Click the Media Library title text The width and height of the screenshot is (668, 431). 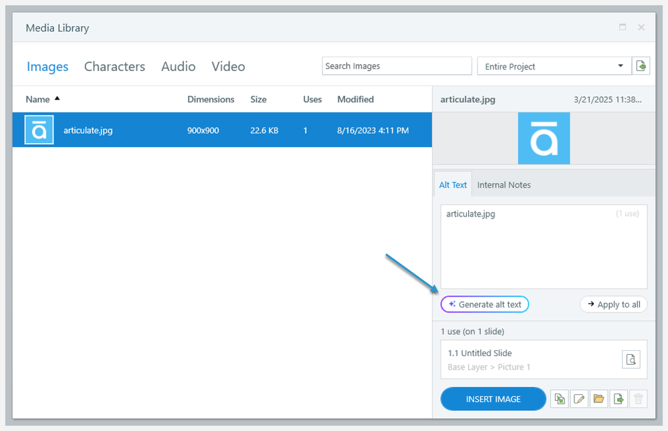point(58,28)
